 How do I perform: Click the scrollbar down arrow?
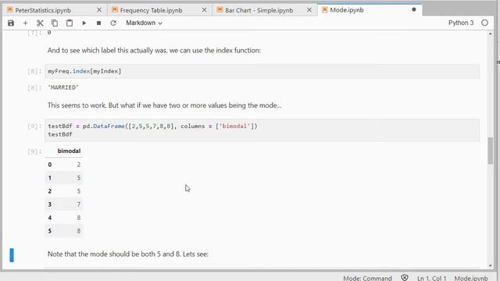pyautogui.click(x=490, y=265)
